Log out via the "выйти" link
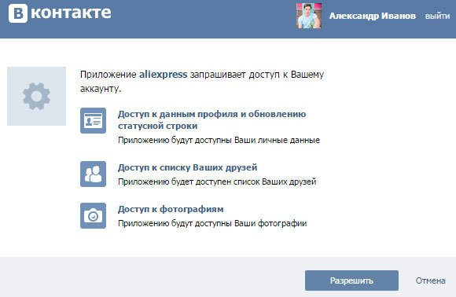The width and height of the screenshot is (456, 297). 437,16
